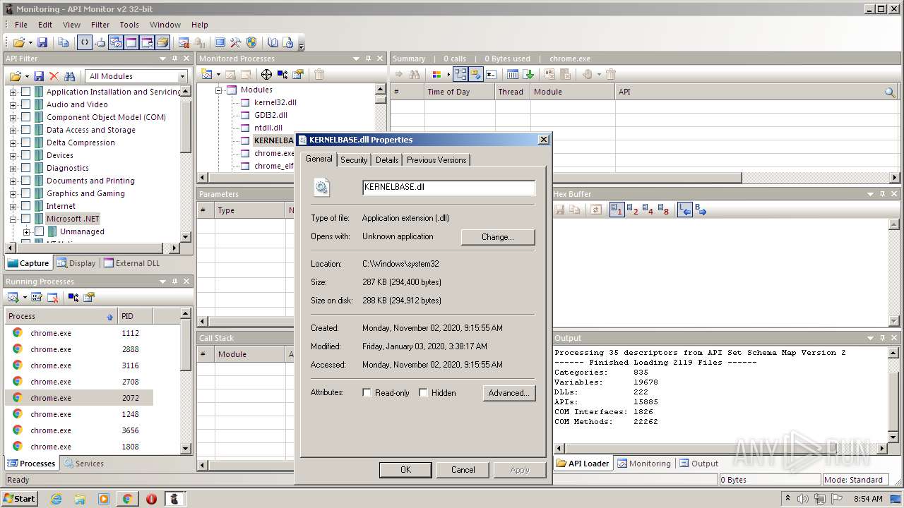
Task: Check the Audio and Video filter checkbox
Action: 26,104
